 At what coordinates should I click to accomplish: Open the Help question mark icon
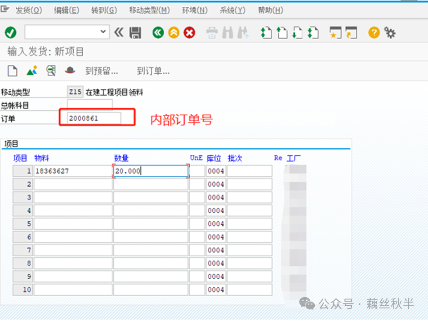point(374,32)
